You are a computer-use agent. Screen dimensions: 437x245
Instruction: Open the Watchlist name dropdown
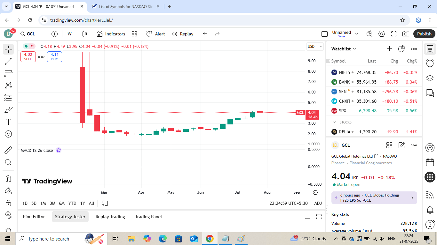(344, 49)
